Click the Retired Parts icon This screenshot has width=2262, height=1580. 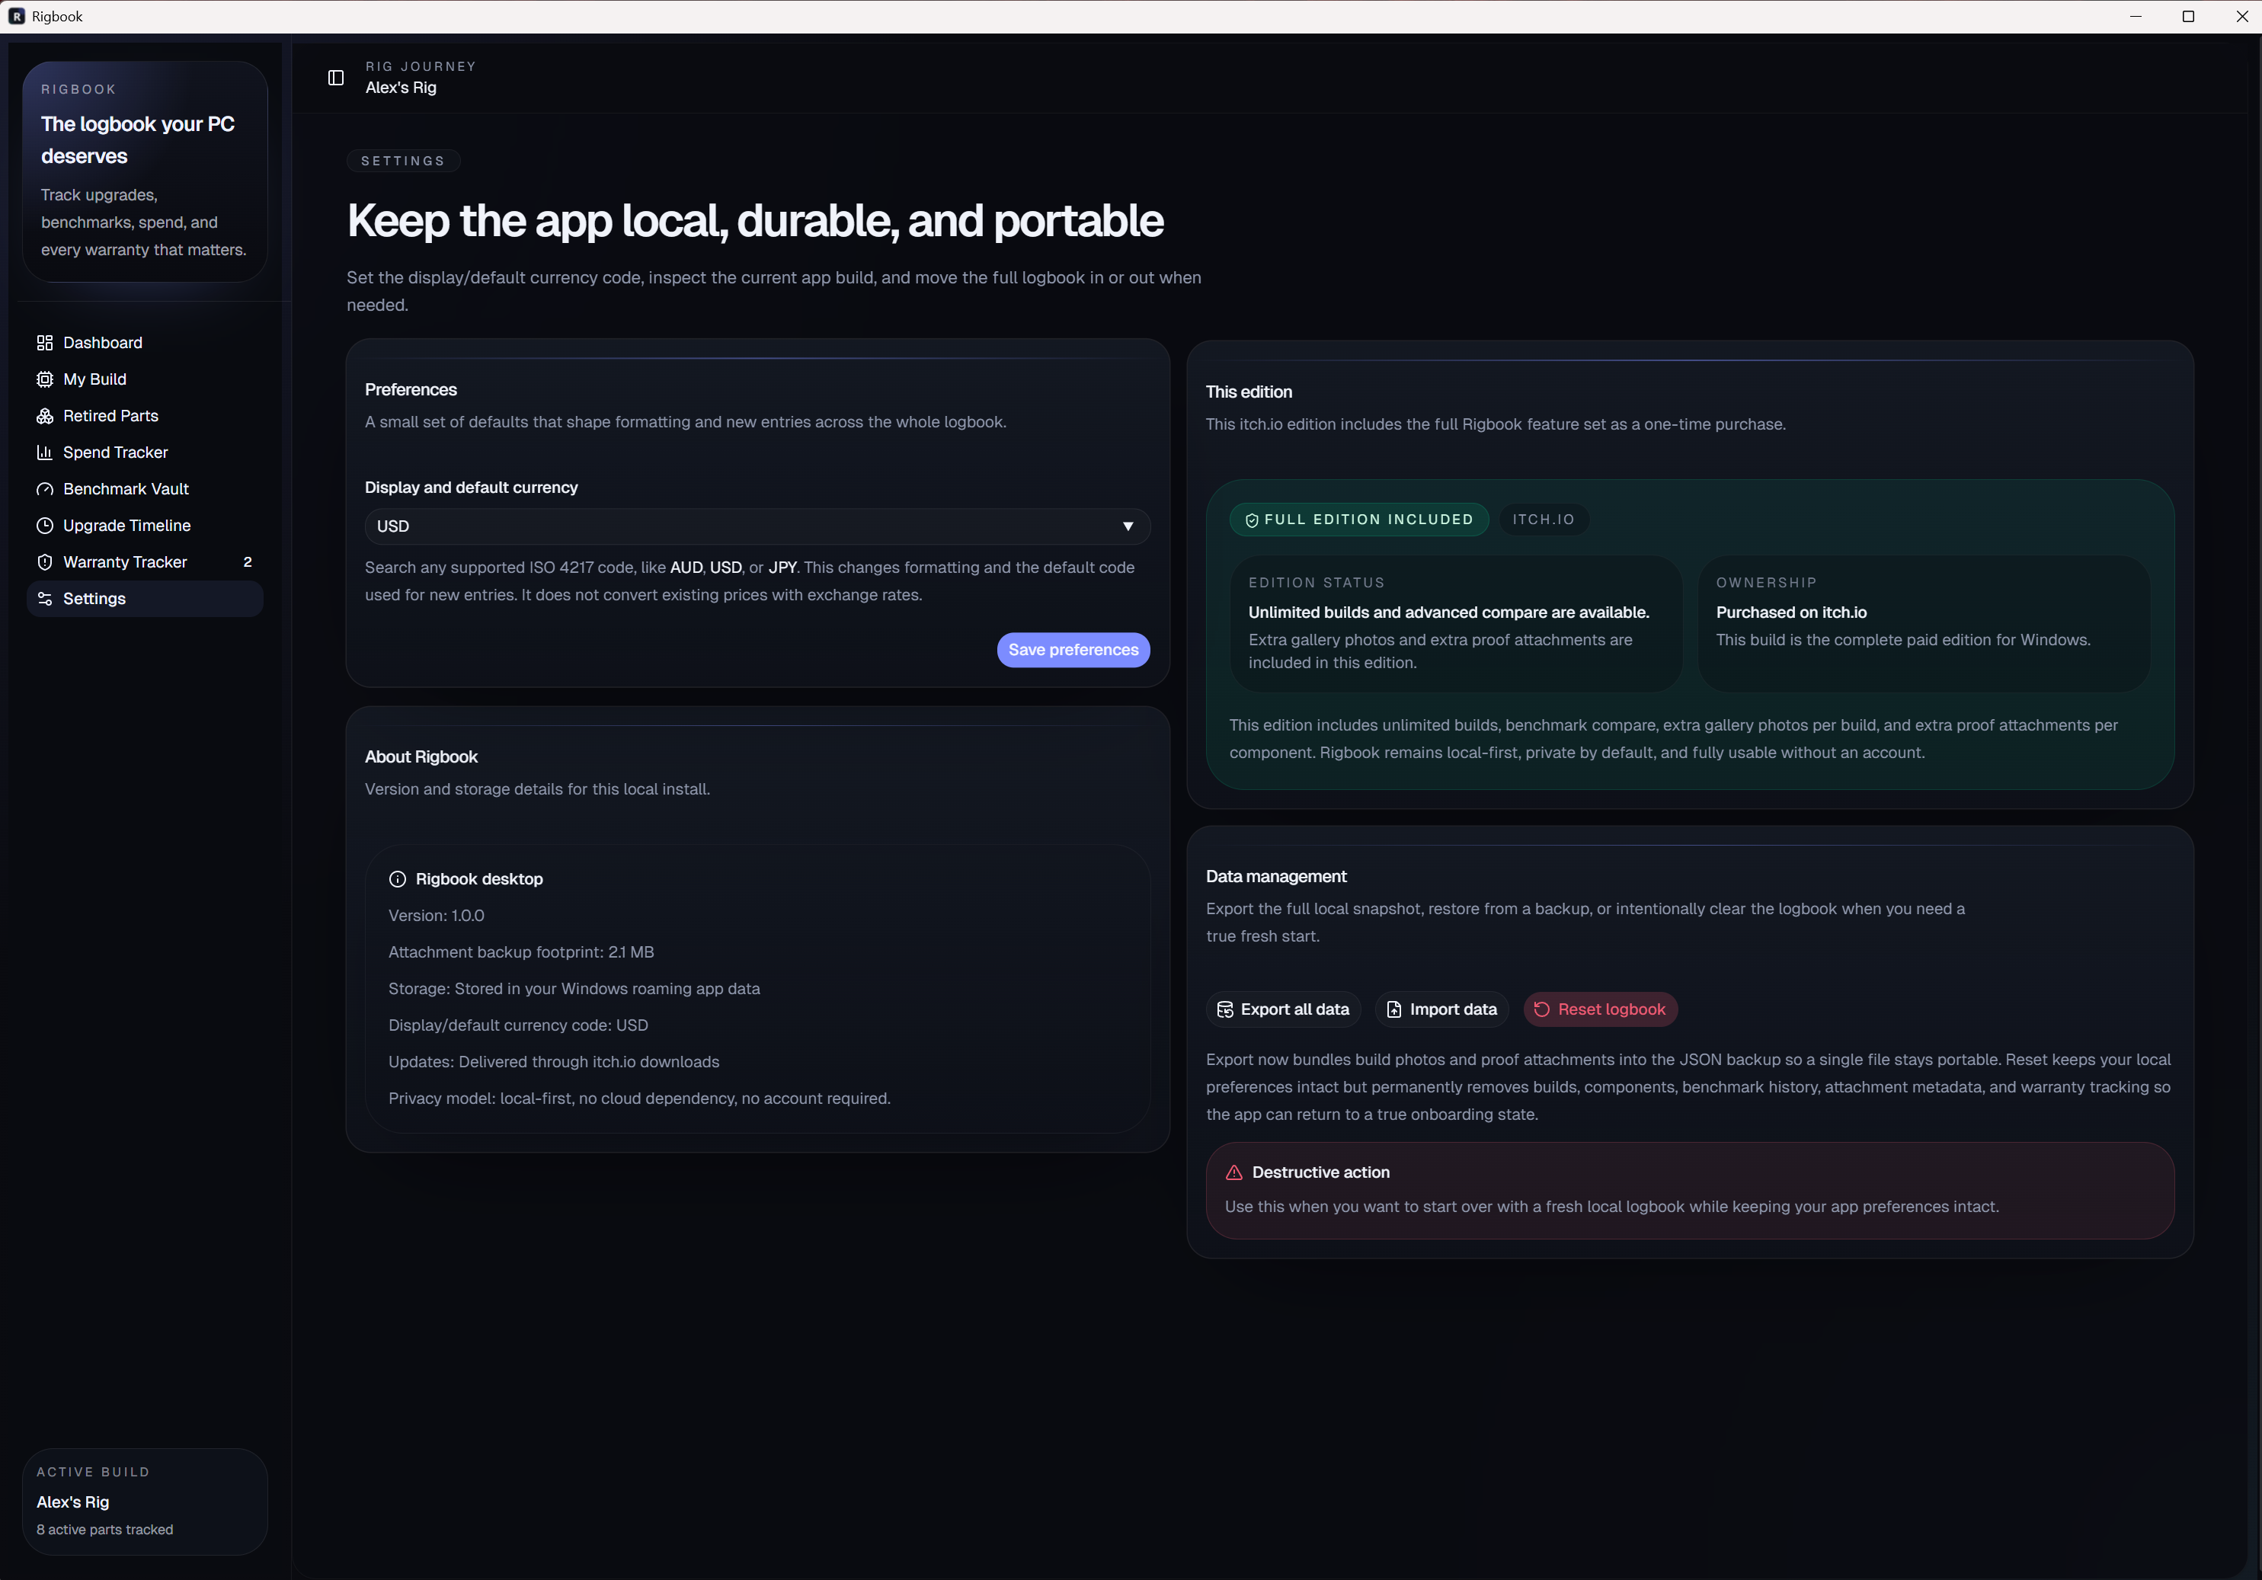[x=44, y=416]
